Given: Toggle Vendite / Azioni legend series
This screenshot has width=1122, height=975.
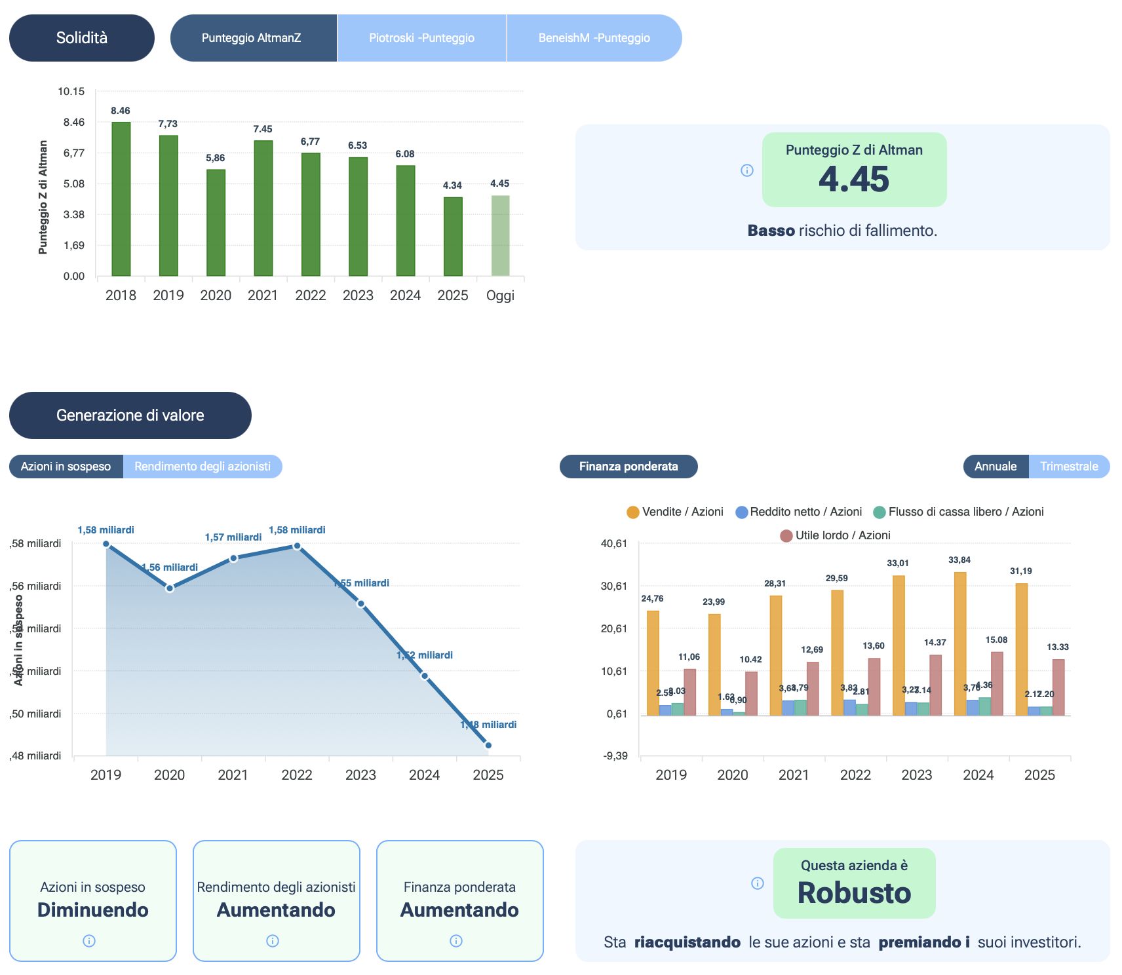Looking at the screenshot, I should (x=675, y=512).
